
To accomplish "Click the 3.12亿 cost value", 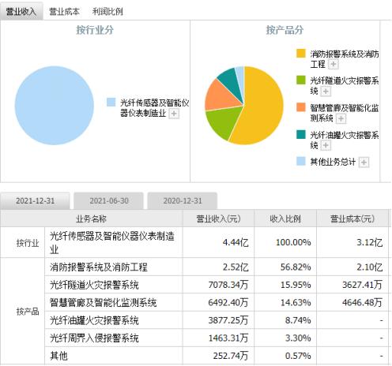I will click(370, 242).
